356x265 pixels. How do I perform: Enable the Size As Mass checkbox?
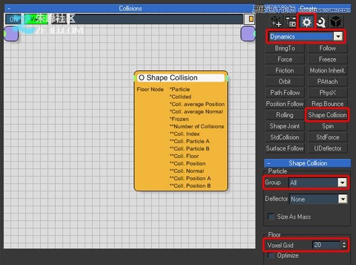click(x=271, y=216)
